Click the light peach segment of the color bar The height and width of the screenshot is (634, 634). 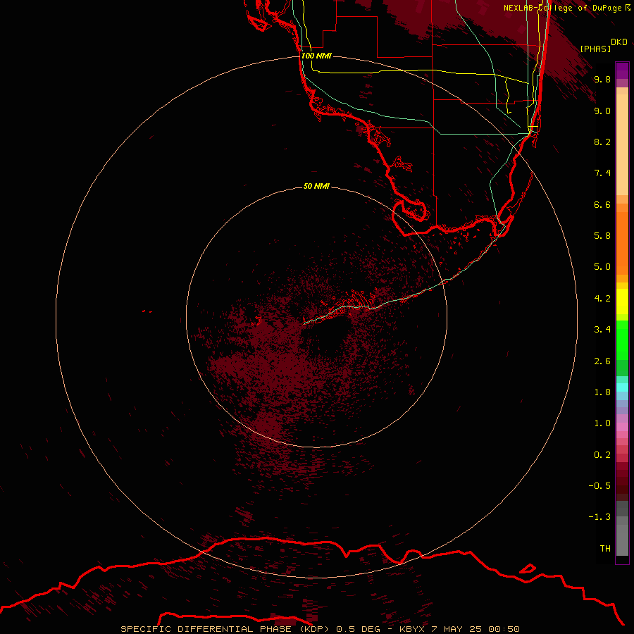coord(622,144)
